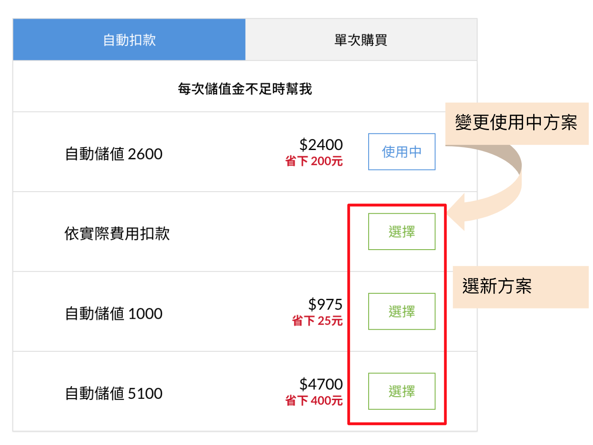
Task: Click the red 省下 200元 savings note
Action: pos(314,161)
